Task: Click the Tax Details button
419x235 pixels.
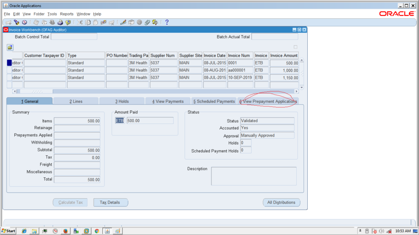Action: (110, 202)
